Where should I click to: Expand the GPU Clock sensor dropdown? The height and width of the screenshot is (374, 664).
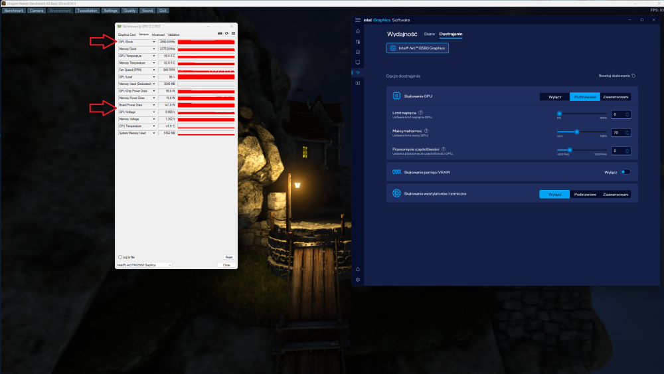(154, 42)
